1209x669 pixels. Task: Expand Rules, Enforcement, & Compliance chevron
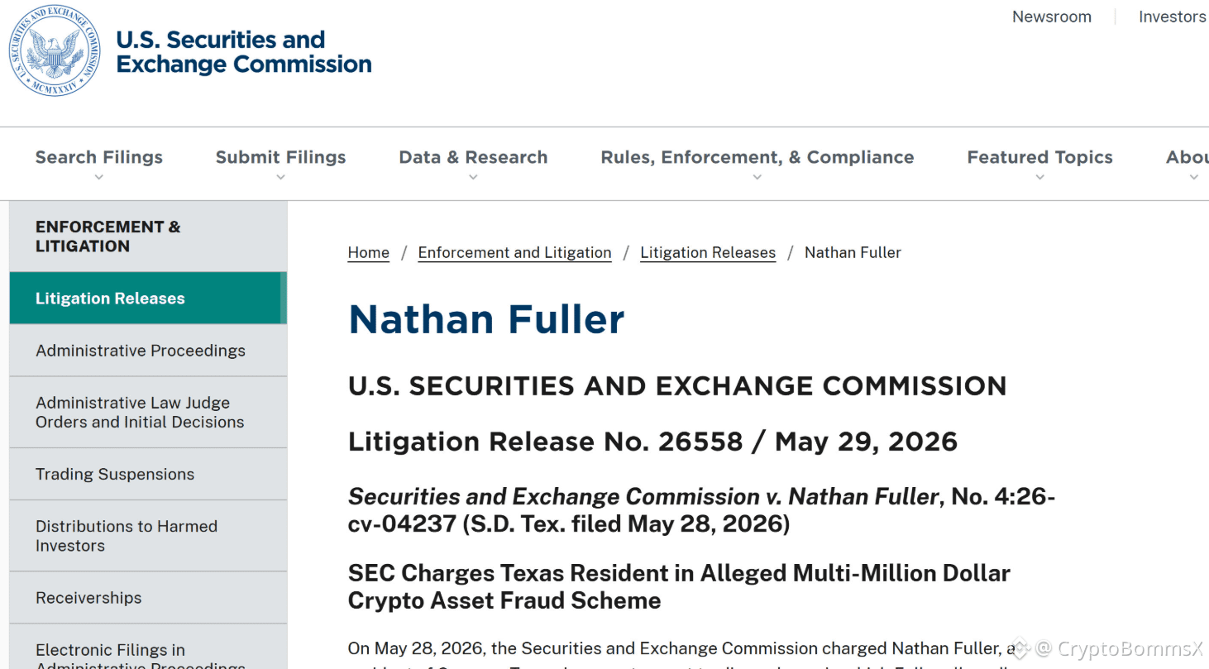click(757, 177)
